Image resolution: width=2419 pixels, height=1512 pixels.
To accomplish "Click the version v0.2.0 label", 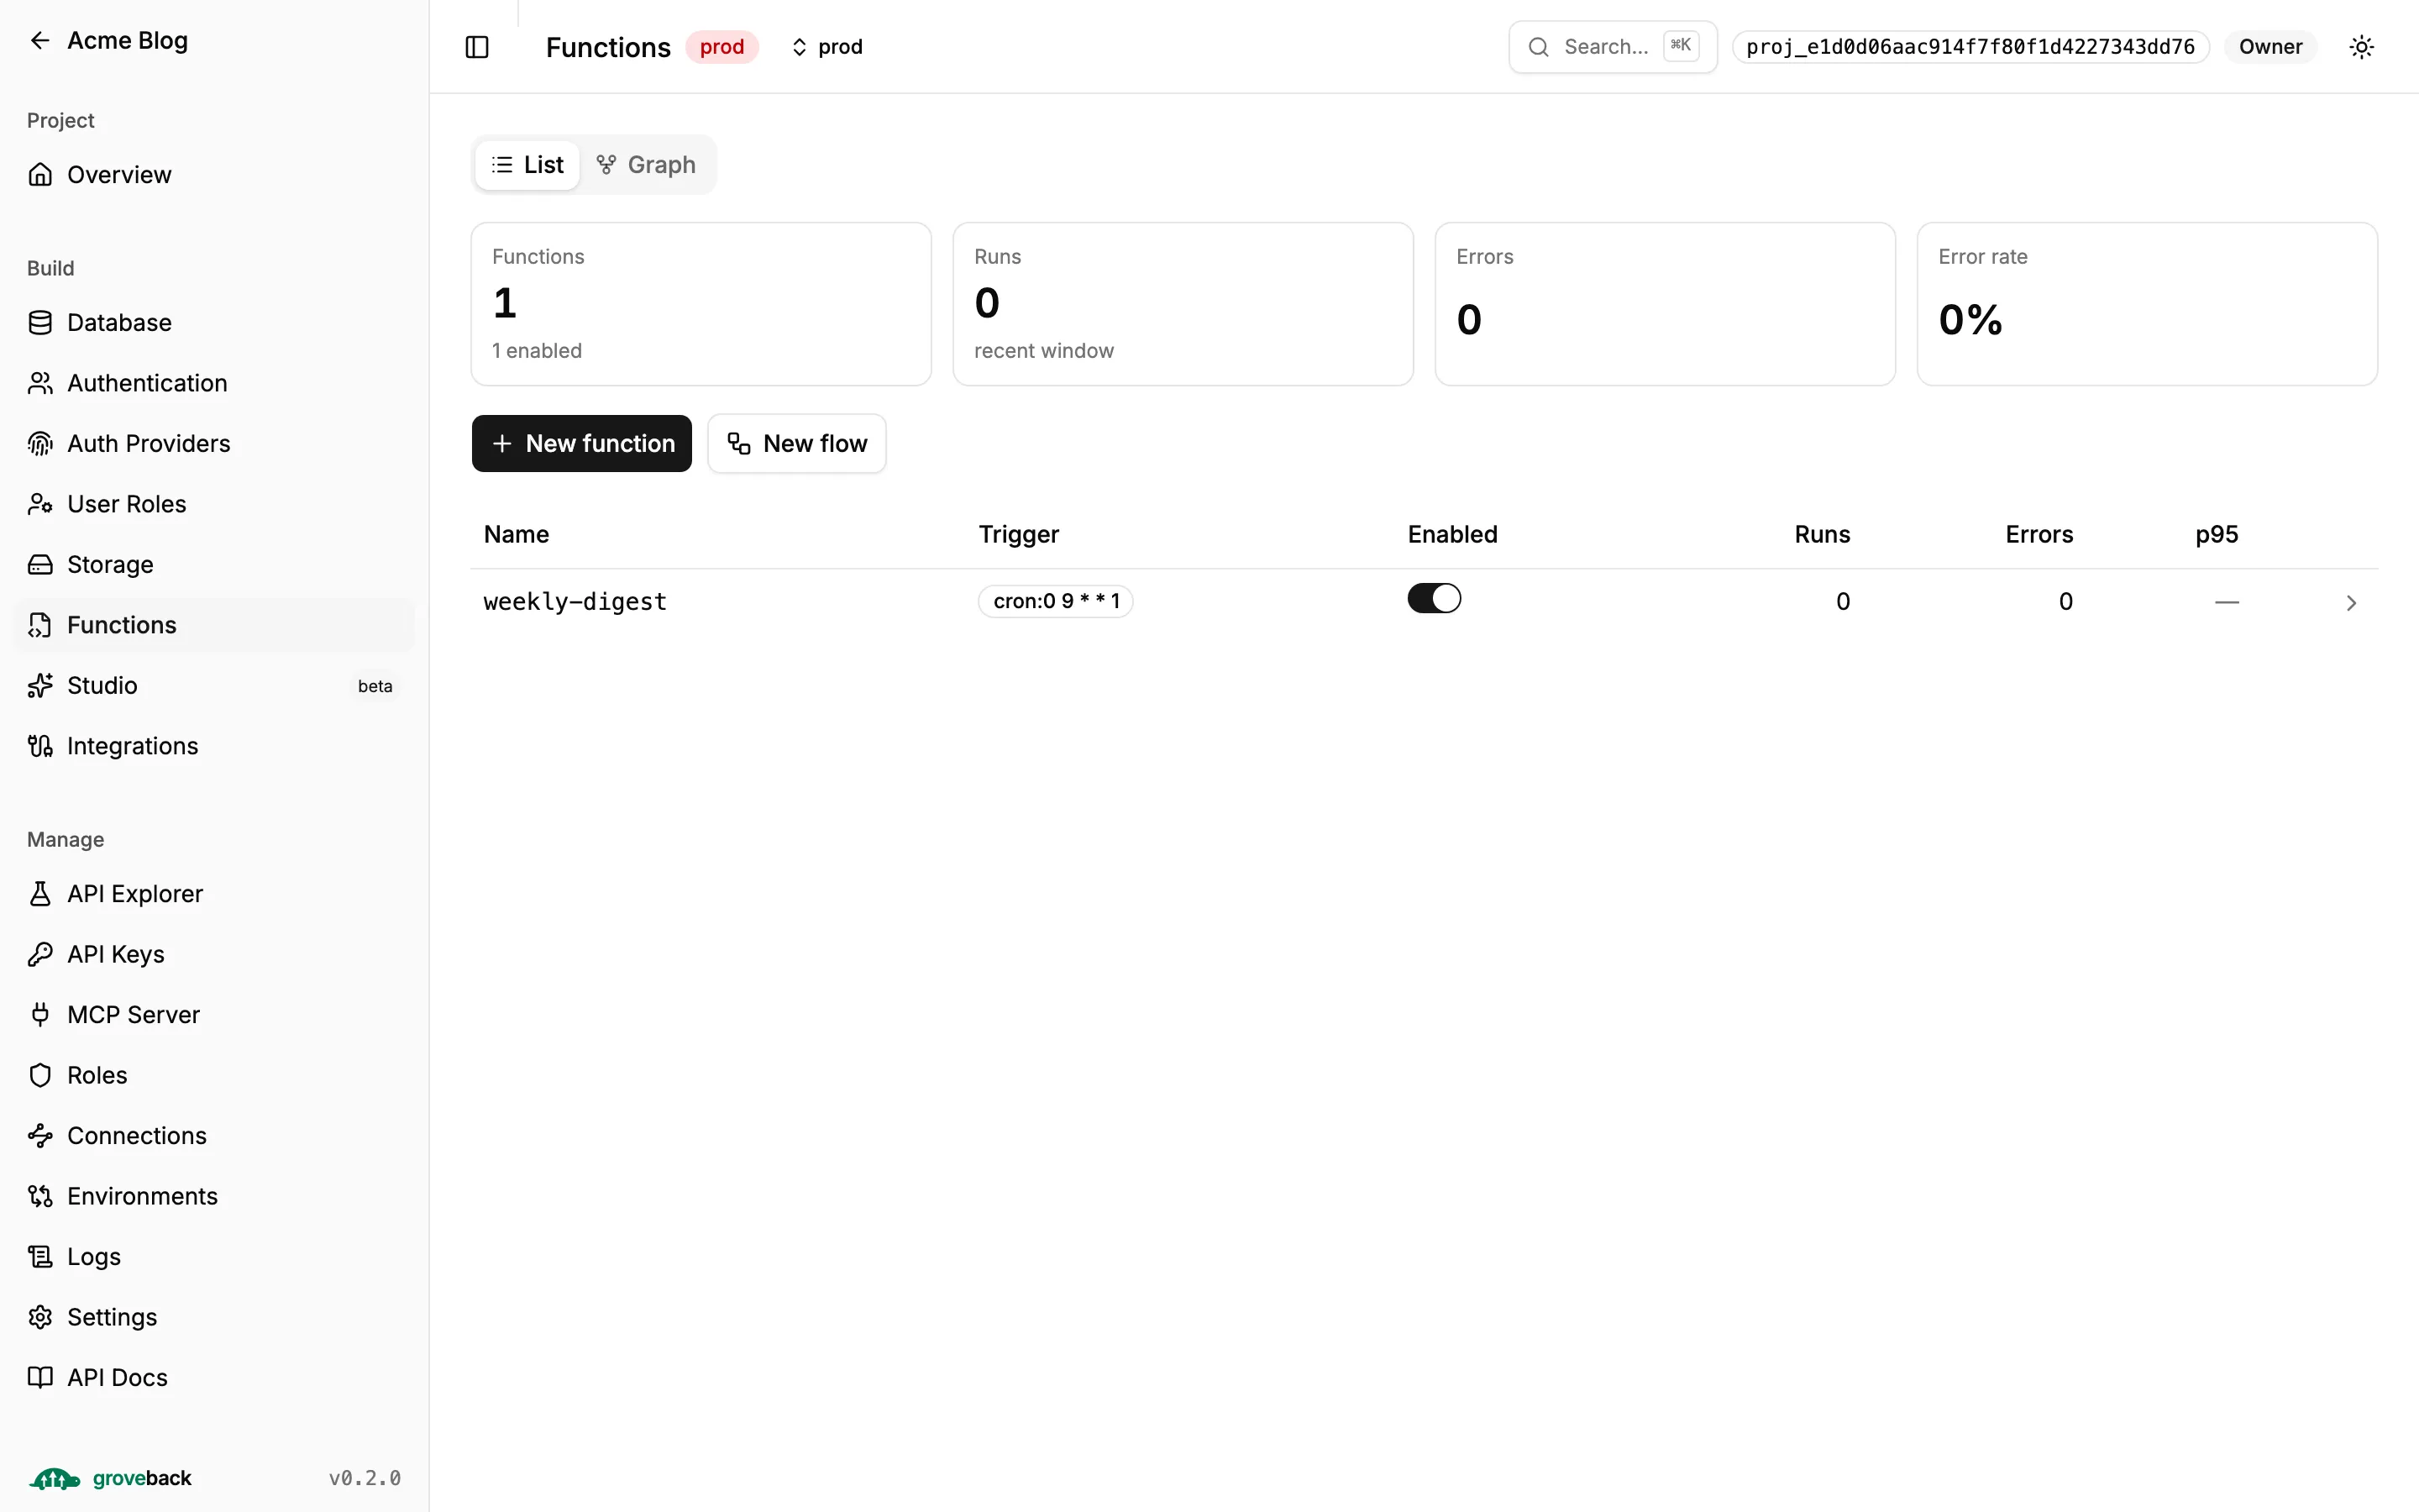I will (365, 1478).
